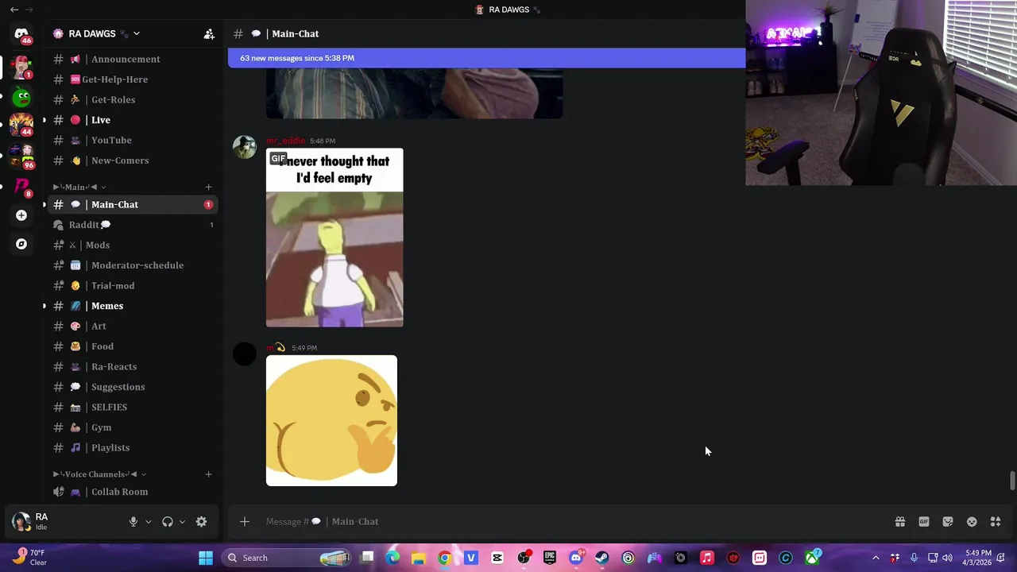1017x572 pixels.
Task: Open the emoji picker icon
Action: (972, 522)
